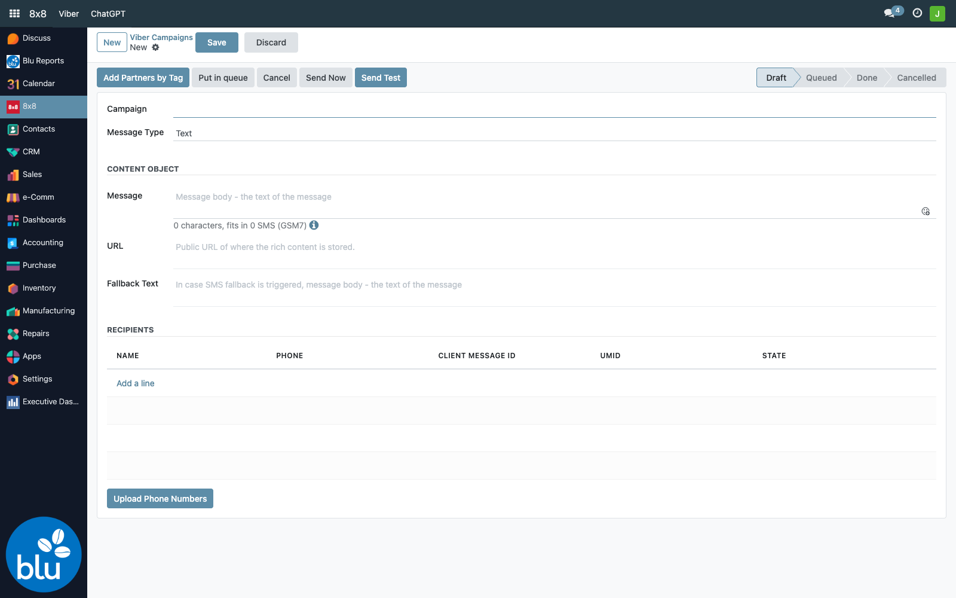The width and height of the screenshot is (956, 598).
Task: Click the blu company logo
Action: (44, 554)
